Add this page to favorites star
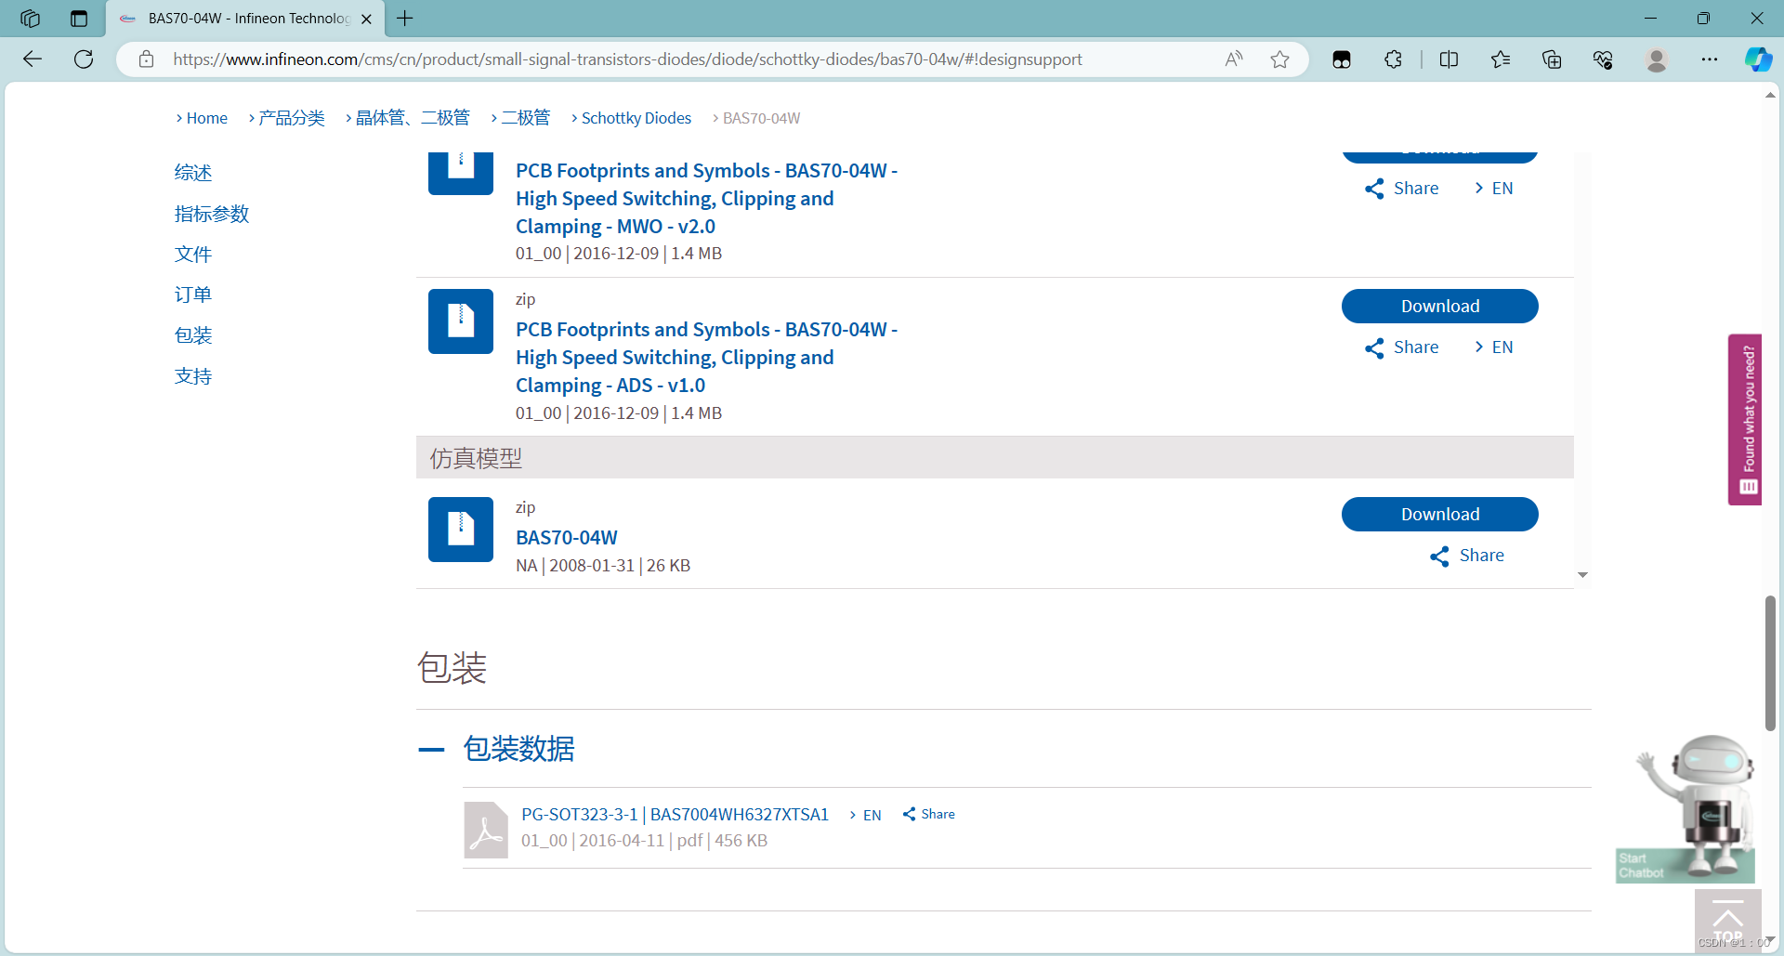 point(1279,59)
